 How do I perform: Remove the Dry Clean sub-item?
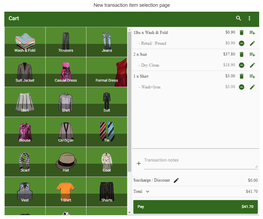pos(241,65)
